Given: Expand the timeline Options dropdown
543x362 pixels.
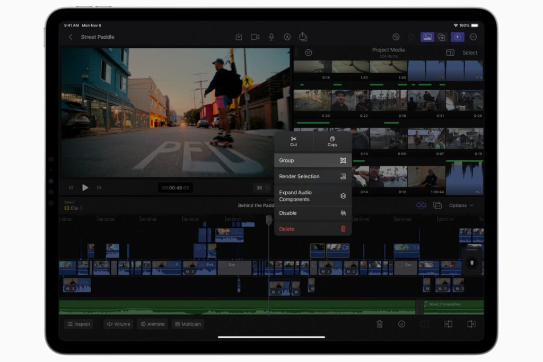Looking at the screenshot, I should (x=461, y=205).
